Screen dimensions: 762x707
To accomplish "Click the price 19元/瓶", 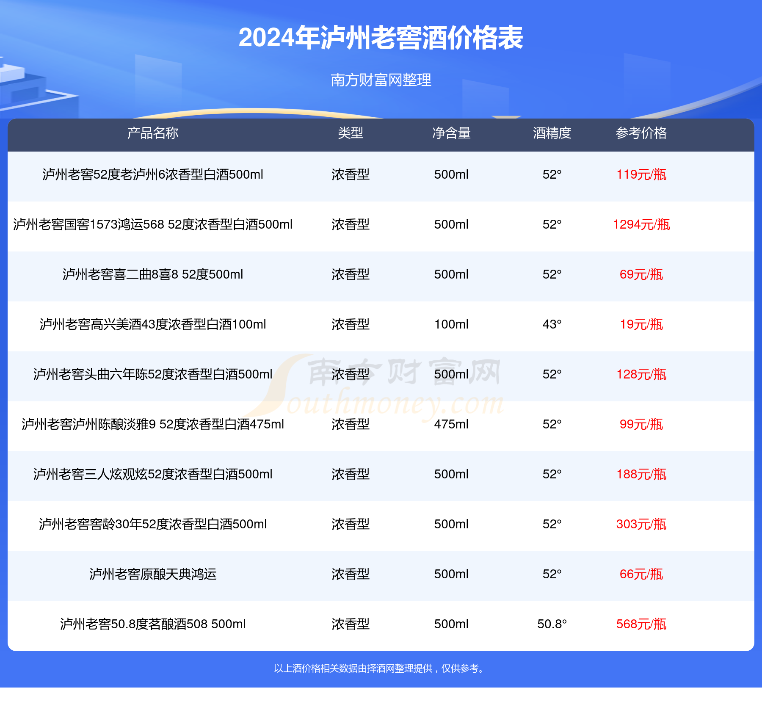I will tap(641, 324).
